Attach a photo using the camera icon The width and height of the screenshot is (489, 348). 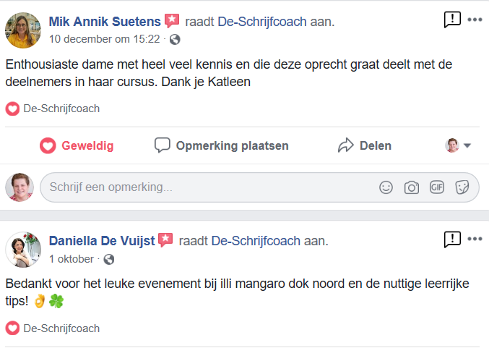pyautogui.click(x=412, y=187)
